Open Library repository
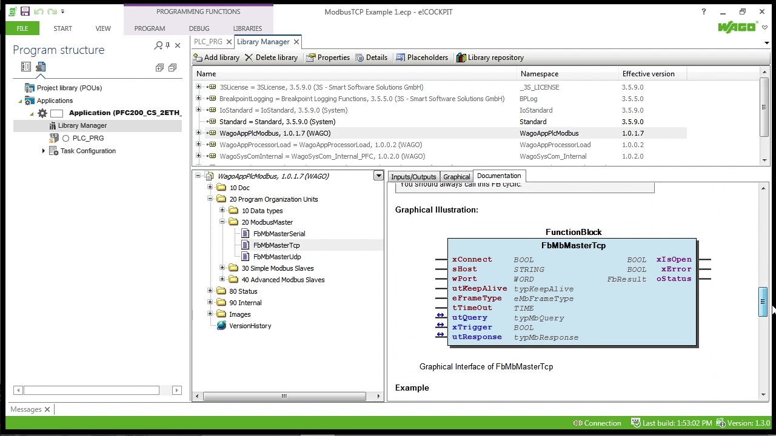 490,58
